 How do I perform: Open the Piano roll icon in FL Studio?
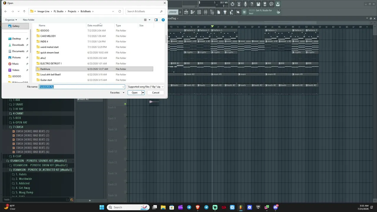click(x=192, y=12)
